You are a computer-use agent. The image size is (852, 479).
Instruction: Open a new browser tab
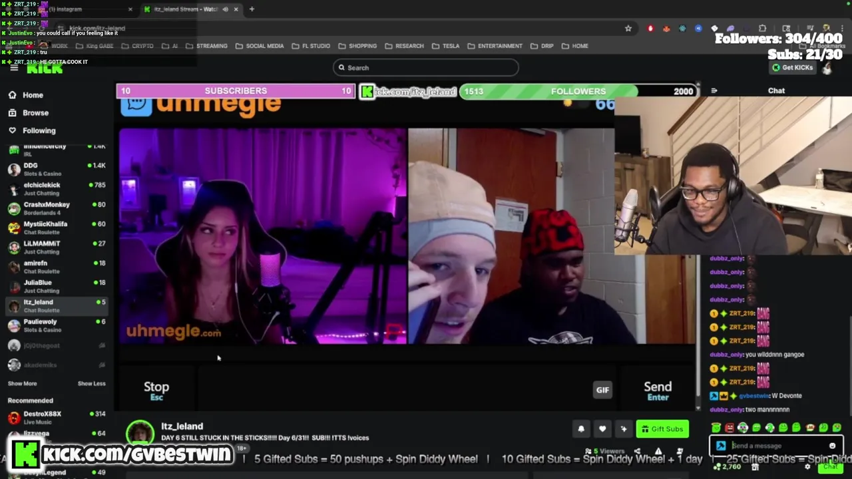(x=252, y=9)
